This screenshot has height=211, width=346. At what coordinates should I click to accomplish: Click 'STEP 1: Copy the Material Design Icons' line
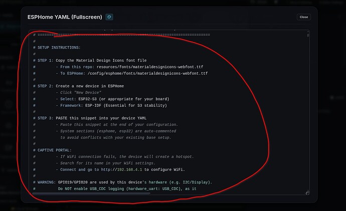point(90,61)
